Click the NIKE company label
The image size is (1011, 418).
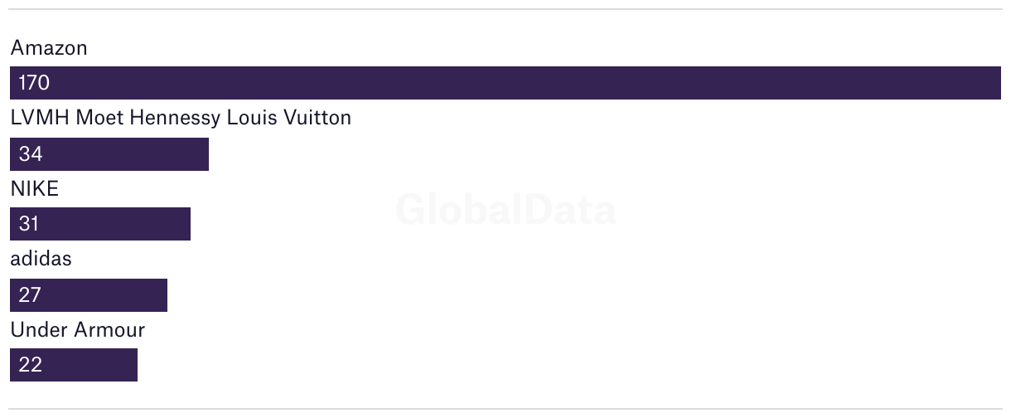(x=35, y=188)
